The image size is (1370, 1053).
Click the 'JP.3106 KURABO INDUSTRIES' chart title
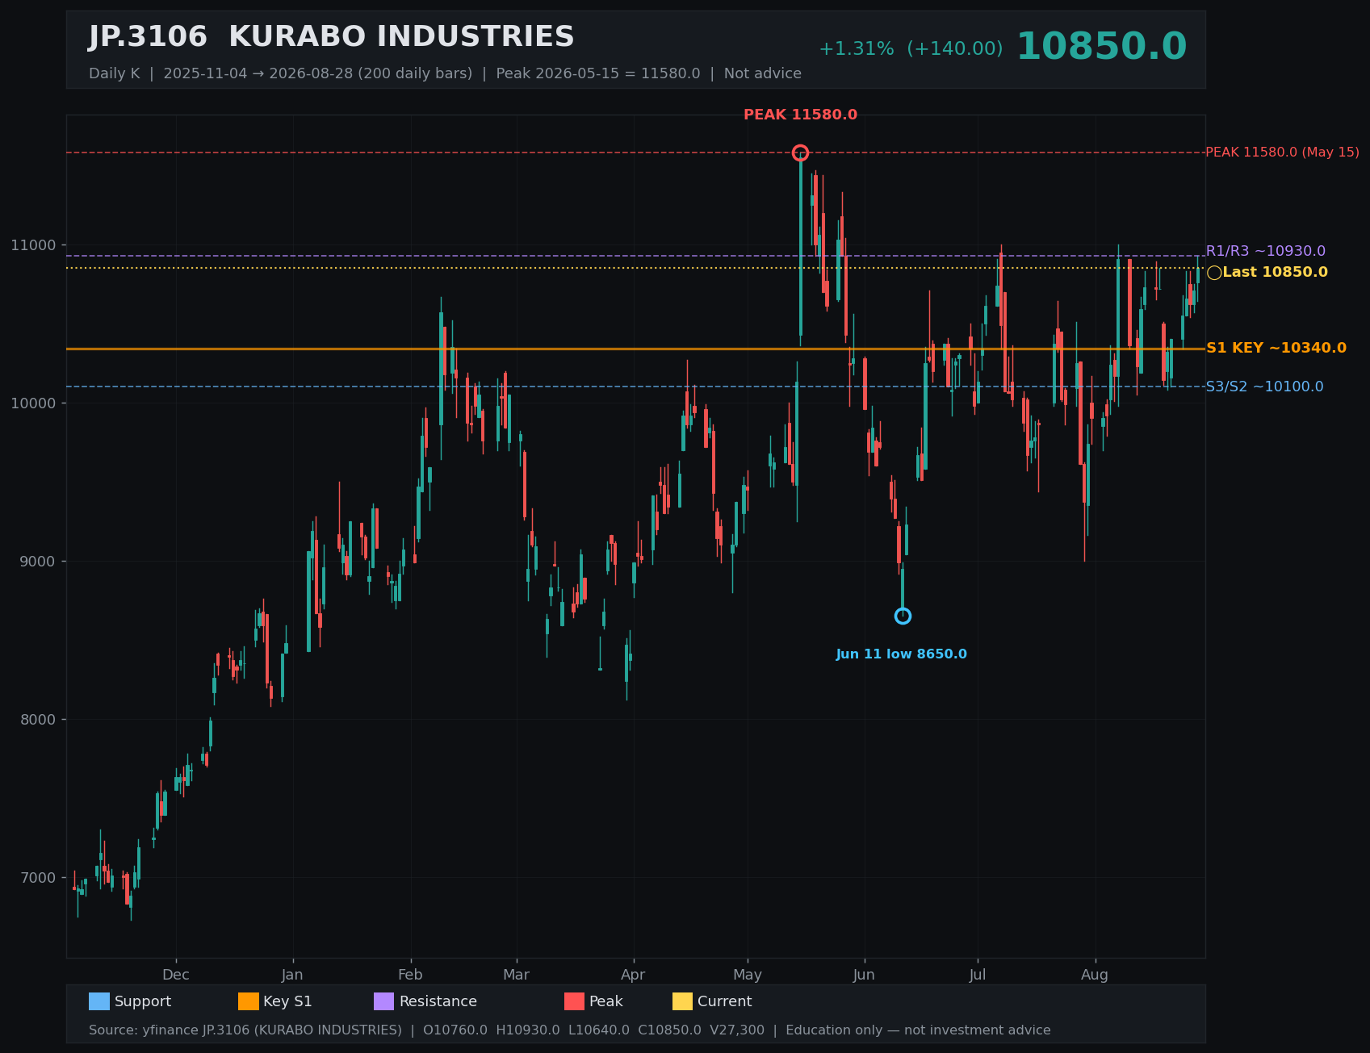331,37
